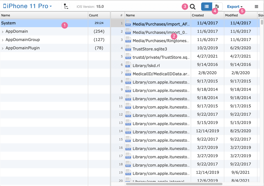This screenshot has height=186, width=264.
Task: Click System count 29124
Action: (99, 23)
